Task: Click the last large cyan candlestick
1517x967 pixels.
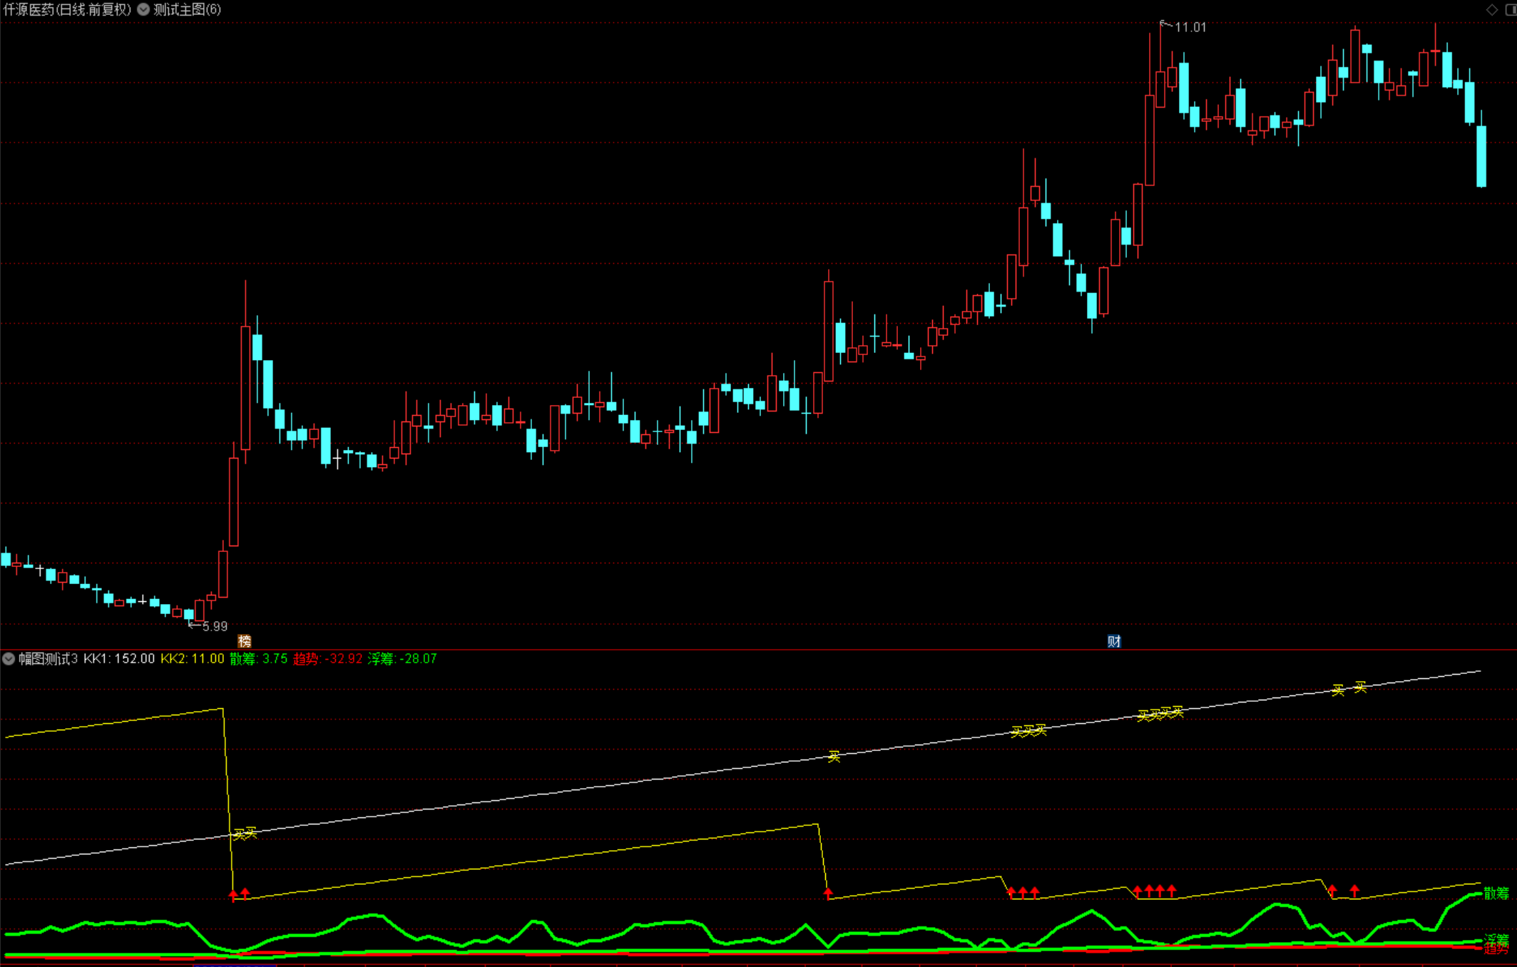Action: pos(1481,156)
